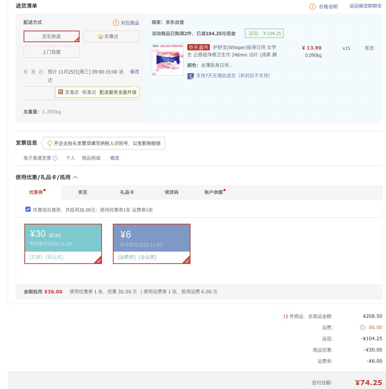Collapse the 使用优惠/礼品卡/抵用 section
386x389 pixels.
coord(75,177)
